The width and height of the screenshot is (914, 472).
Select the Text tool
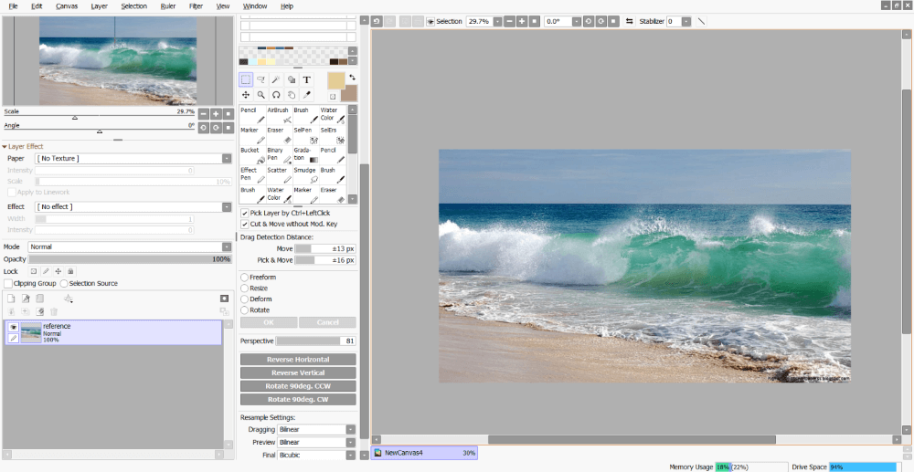[x=307, y=79]
